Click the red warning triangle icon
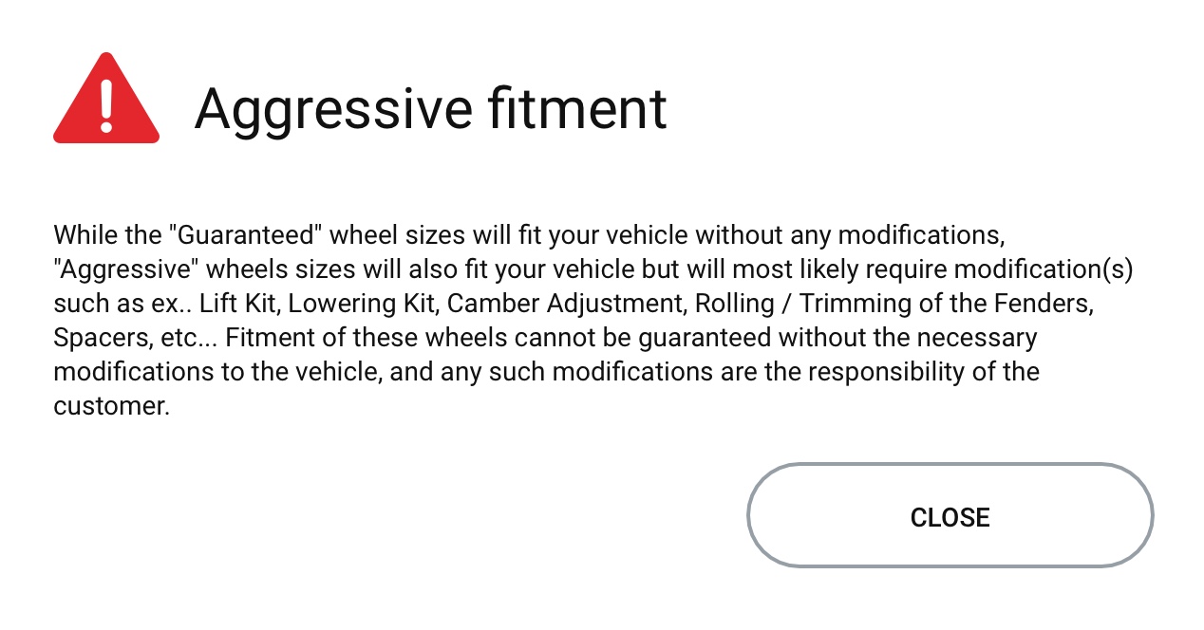 [x=106, y=101]
